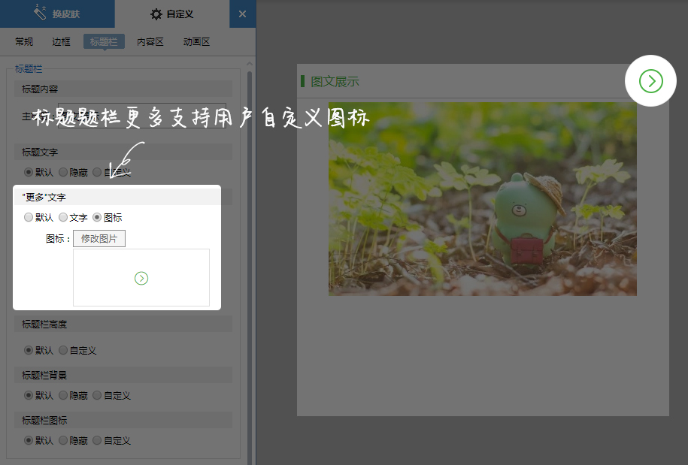The width and height of the screenshot is (688, 465).
Task: Choose 隐藏 under 标题栏背景
Action: (x=62, y=395)
